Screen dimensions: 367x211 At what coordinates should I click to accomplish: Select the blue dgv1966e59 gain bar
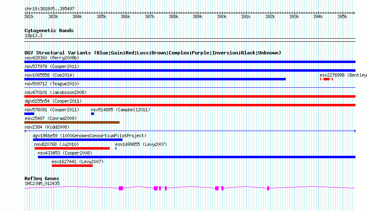(78, 140)
